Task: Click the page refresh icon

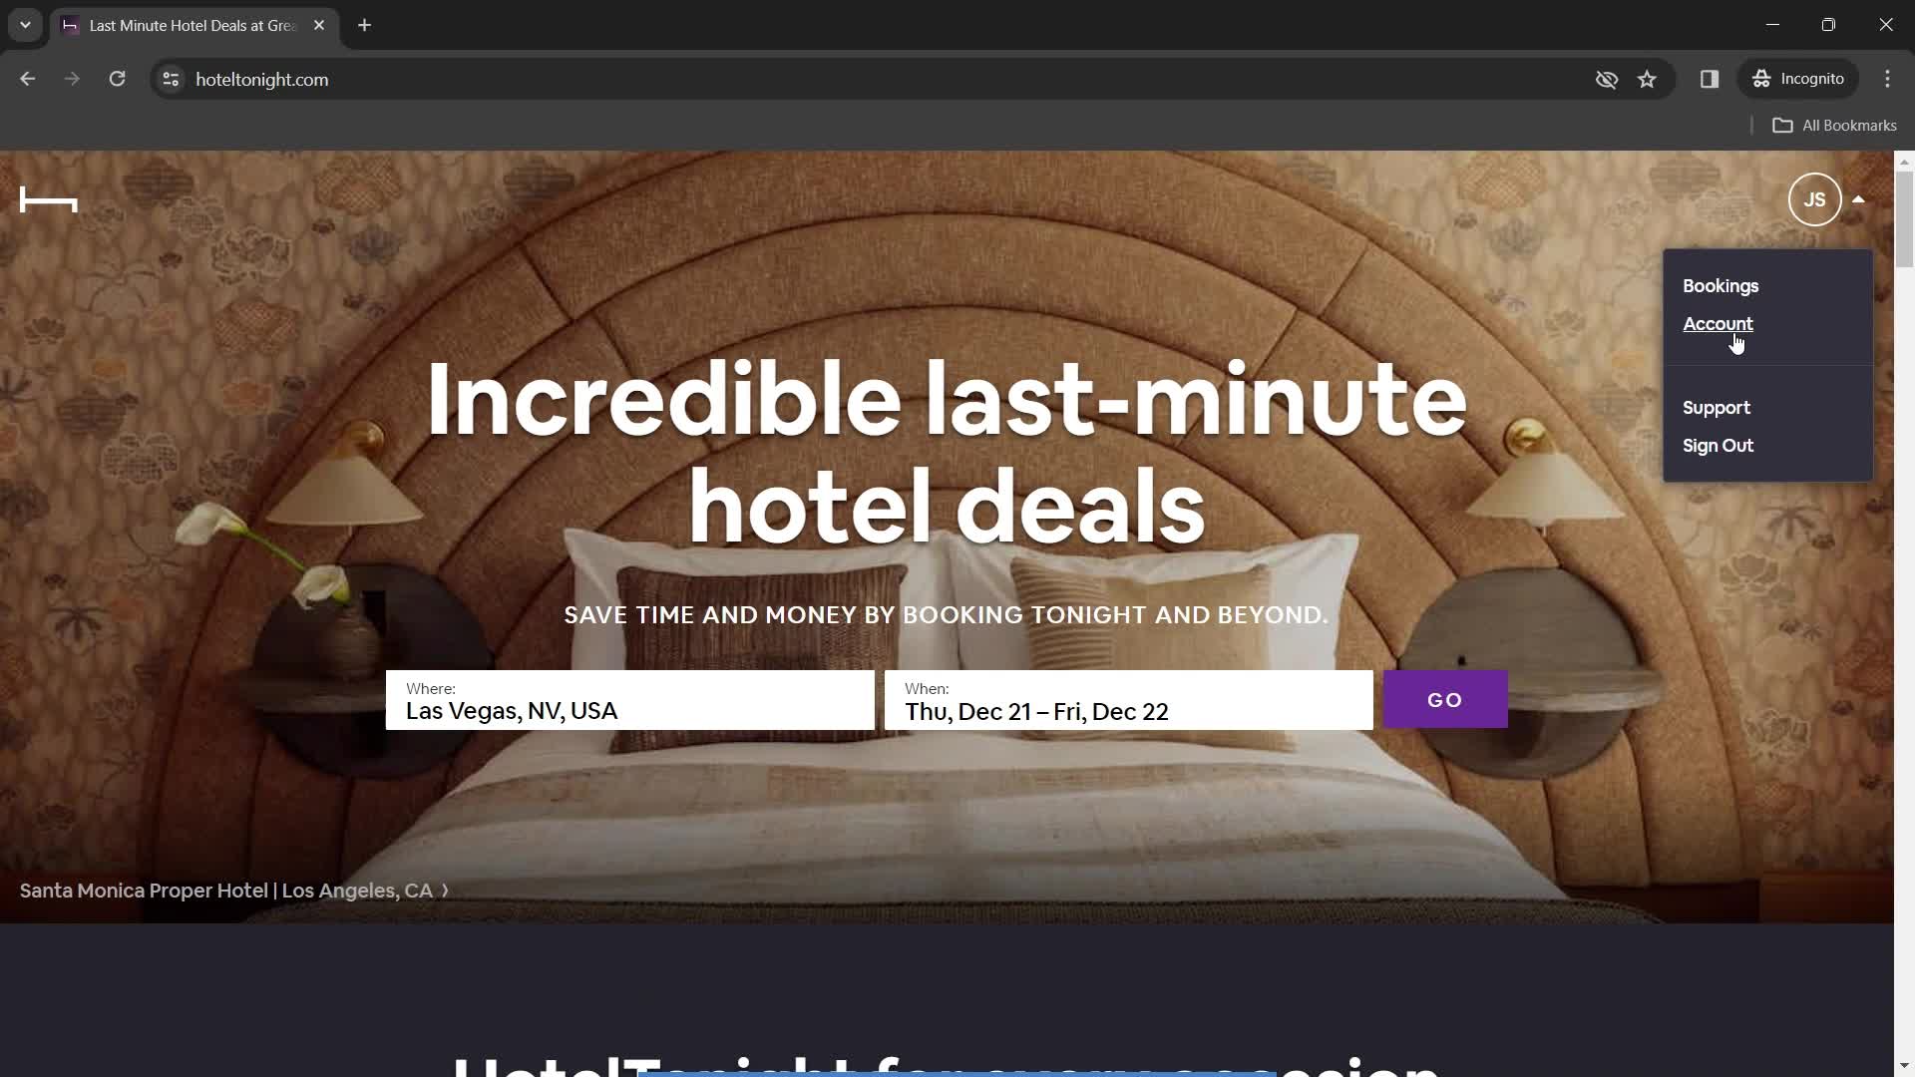Action: [117, 79]
